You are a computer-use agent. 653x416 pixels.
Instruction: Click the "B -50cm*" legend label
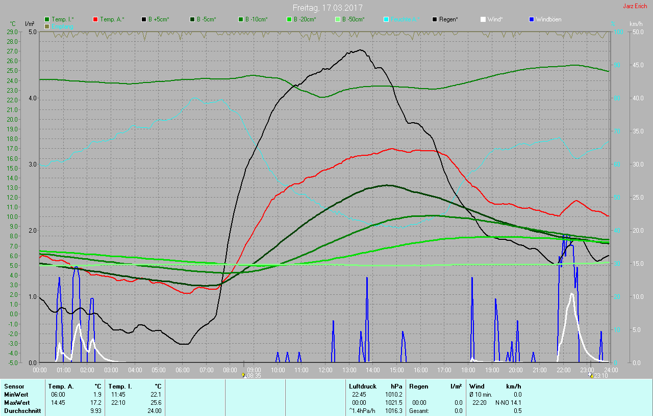coord(353,19)
